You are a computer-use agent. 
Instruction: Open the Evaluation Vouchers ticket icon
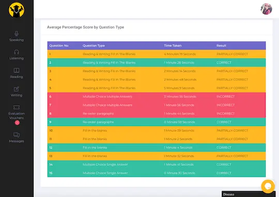(x=17, y=107)
